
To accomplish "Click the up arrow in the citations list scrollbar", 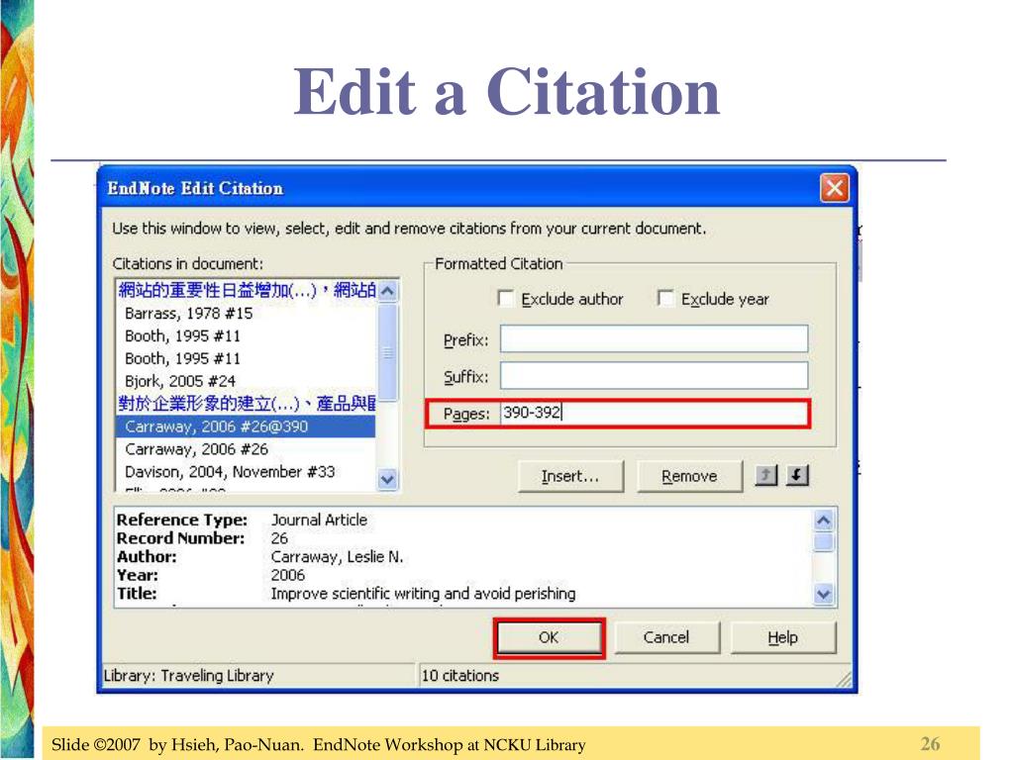I will point(387,291).
